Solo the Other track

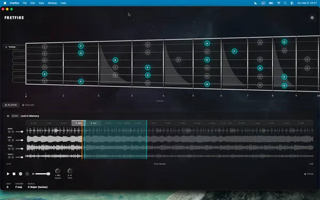coord(13,149)
